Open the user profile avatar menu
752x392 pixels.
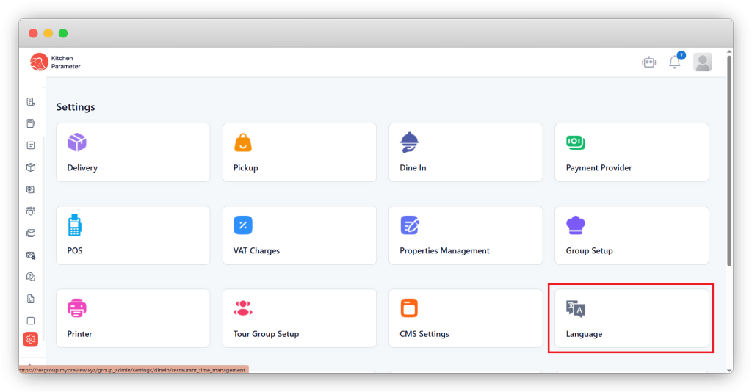click(703, 62)
